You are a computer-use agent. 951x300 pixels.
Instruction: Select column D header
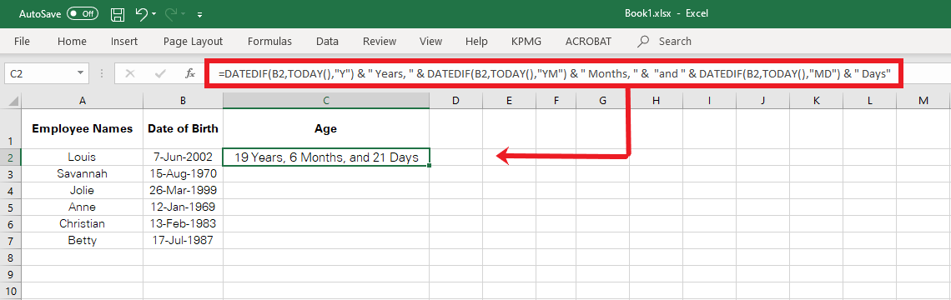coord(455,101)
